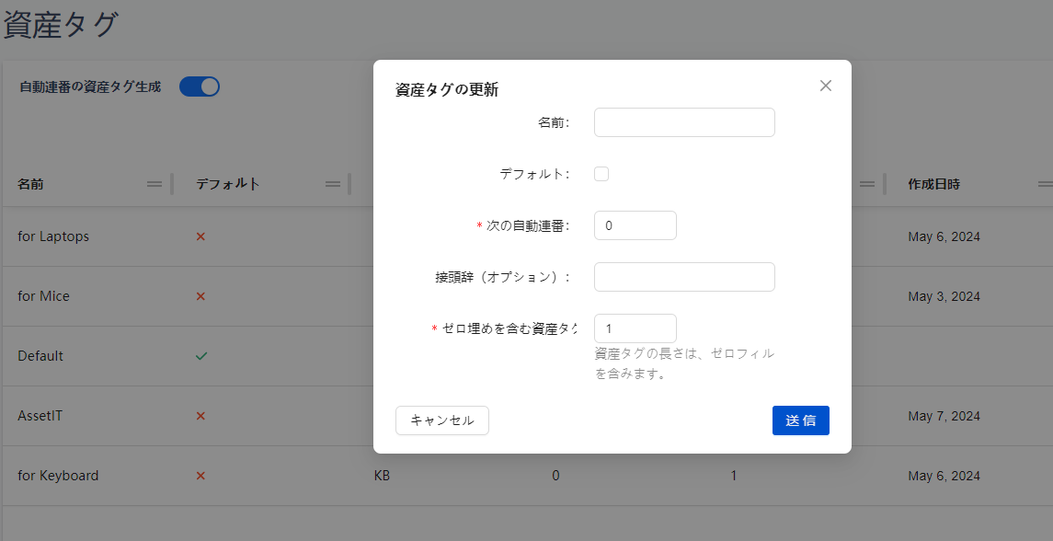Select the for Keyboard row name

coord(58,476)
